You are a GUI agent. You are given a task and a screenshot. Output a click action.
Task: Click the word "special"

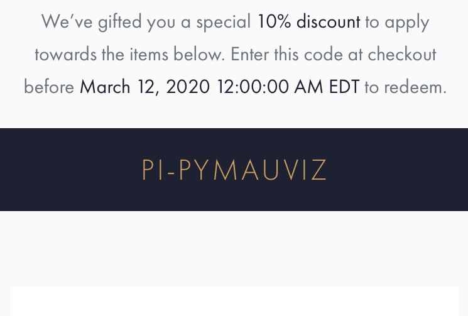click(x=223, y=22)
